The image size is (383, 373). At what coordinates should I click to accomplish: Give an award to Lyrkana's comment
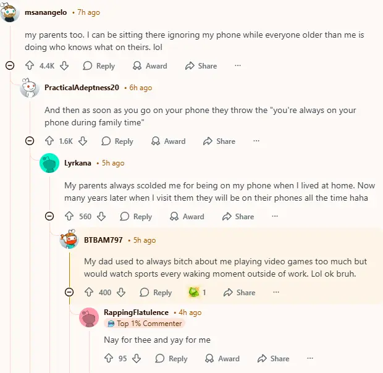coord(187,217)
